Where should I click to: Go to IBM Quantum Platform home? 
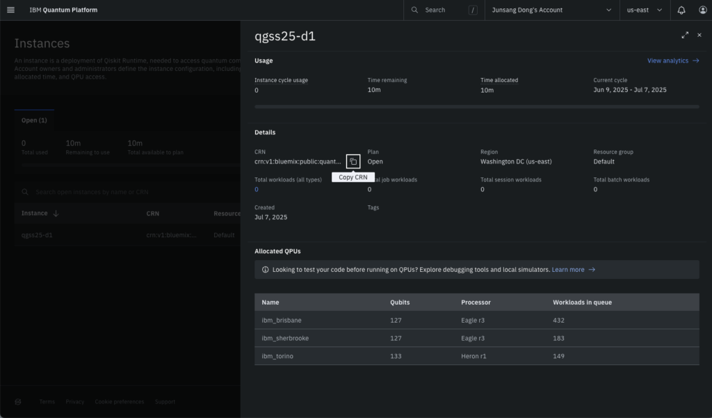coord(63,10)
